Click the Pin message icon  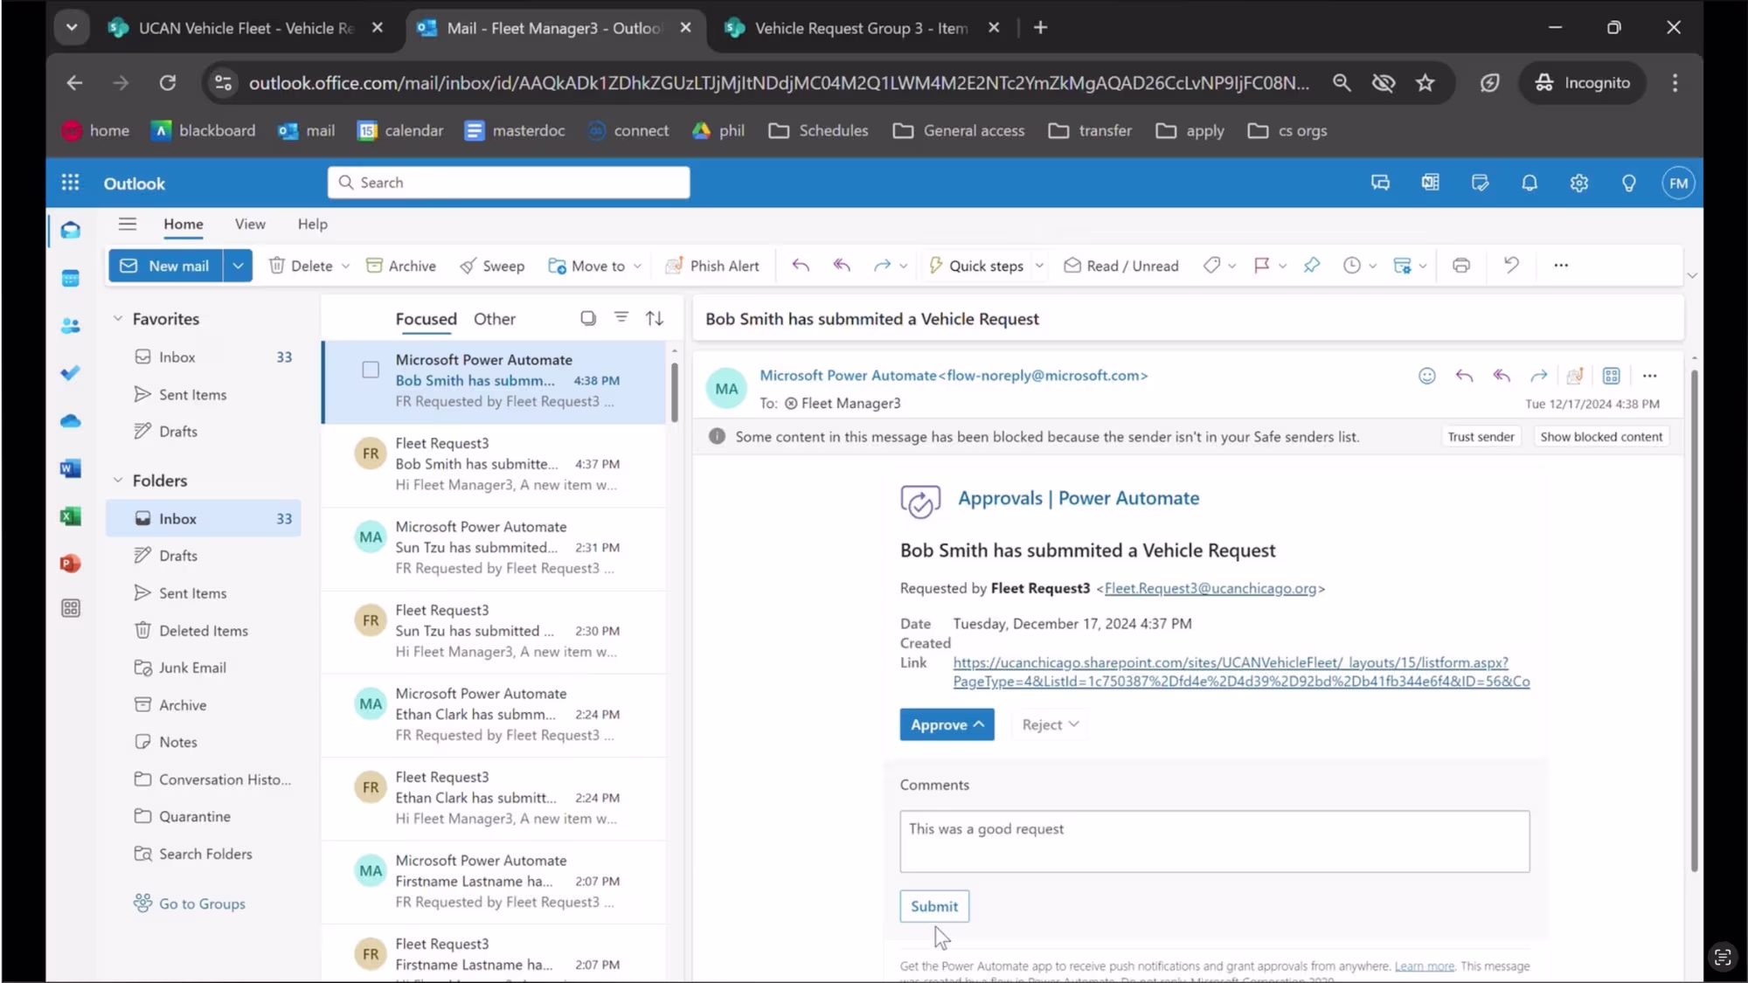coord(1311,266)
